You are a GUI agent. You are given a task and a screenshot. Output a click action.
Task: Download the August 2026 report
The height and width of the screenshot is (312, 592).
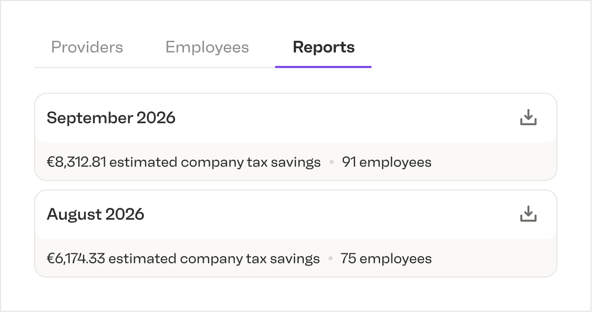(x=528, y=214)
